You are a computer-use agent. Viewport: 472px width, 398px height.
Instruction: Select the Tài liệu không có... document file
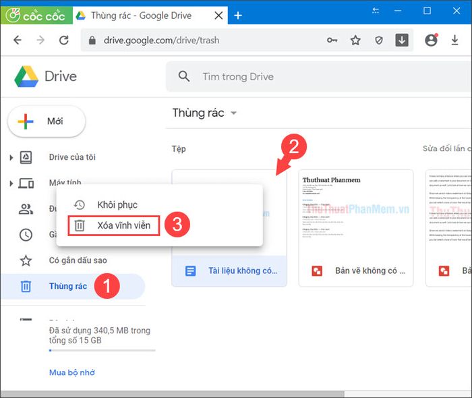click(x=229, y=271)
